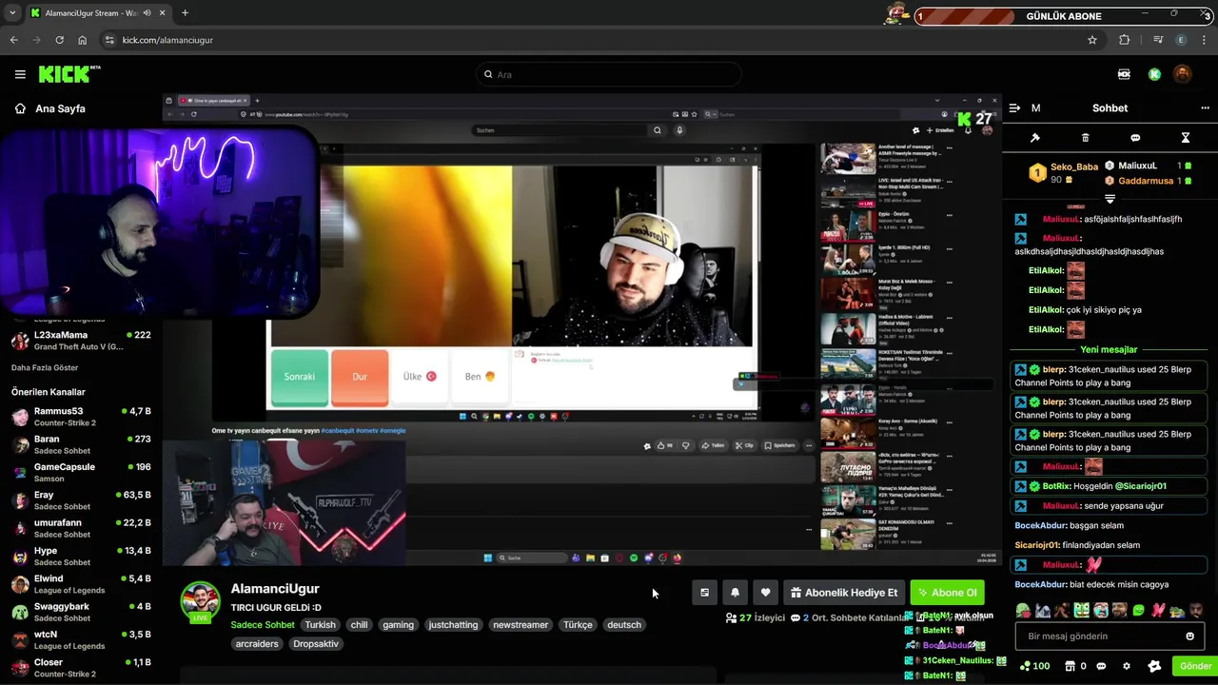The image size is (1218, 685).
Task: Open the browser tab search dropdown
Action: 12,13
